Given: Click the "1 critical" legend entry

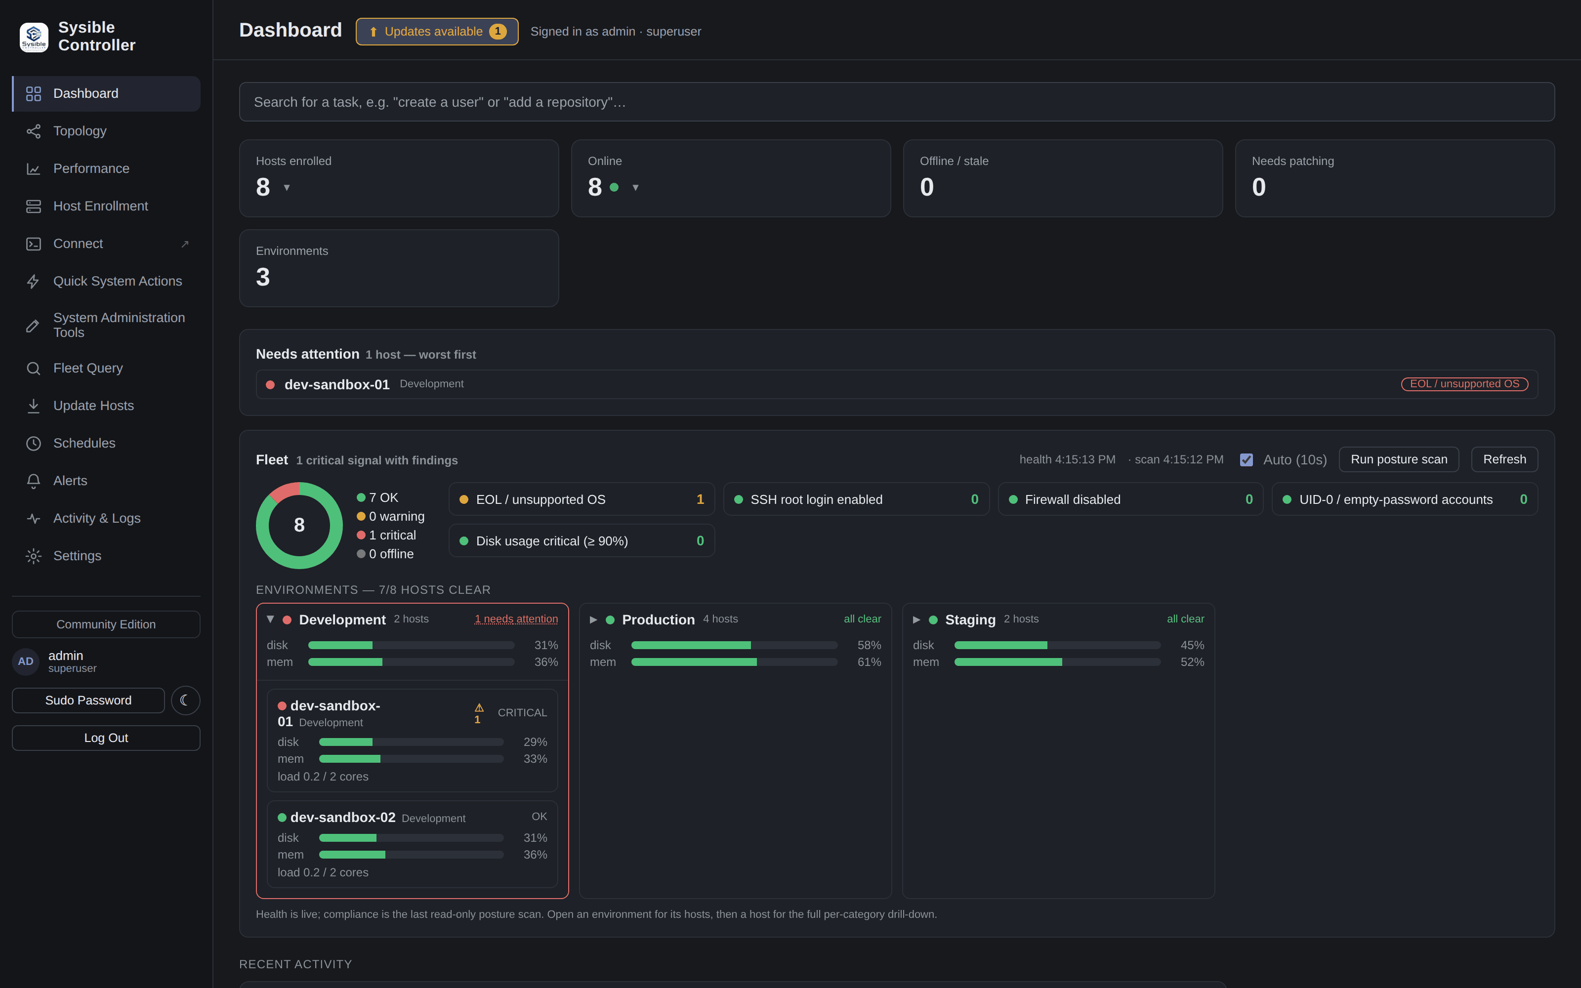Looking at the screenshot, I should pyautogui.click(x=386, y=535).
